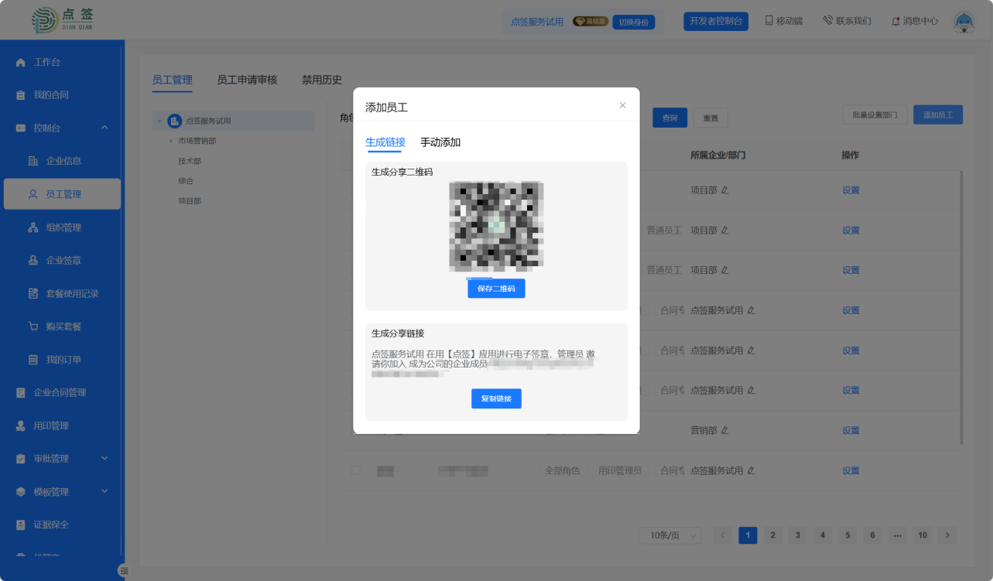The width and height of the screenshot is (993, 581).
Task: Go to page 10
Action: (923, 535)
